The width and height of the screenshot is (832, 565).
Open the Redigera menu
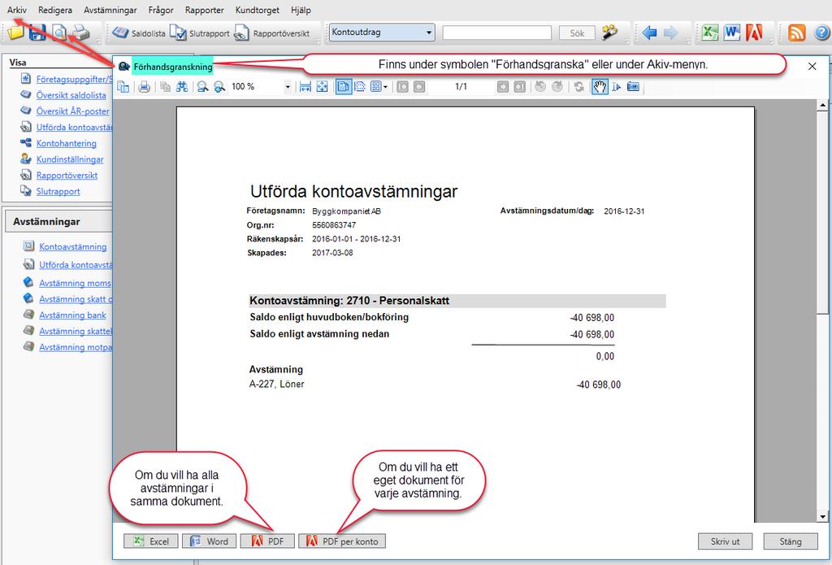(55, 10)
